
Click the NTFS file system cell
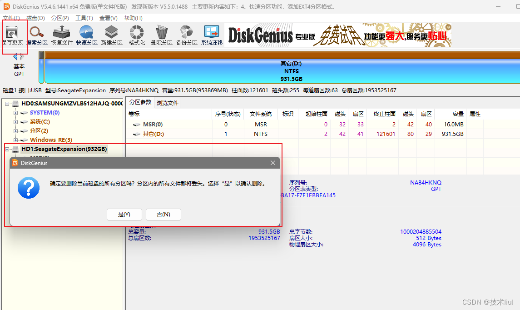(261, 134)
